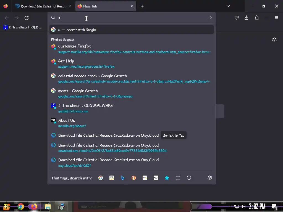The height and width of the screenshot is (212, 283).
Task: Open Firefox View pinned icon
Action: pyautogui.click(x=6, y=6)
